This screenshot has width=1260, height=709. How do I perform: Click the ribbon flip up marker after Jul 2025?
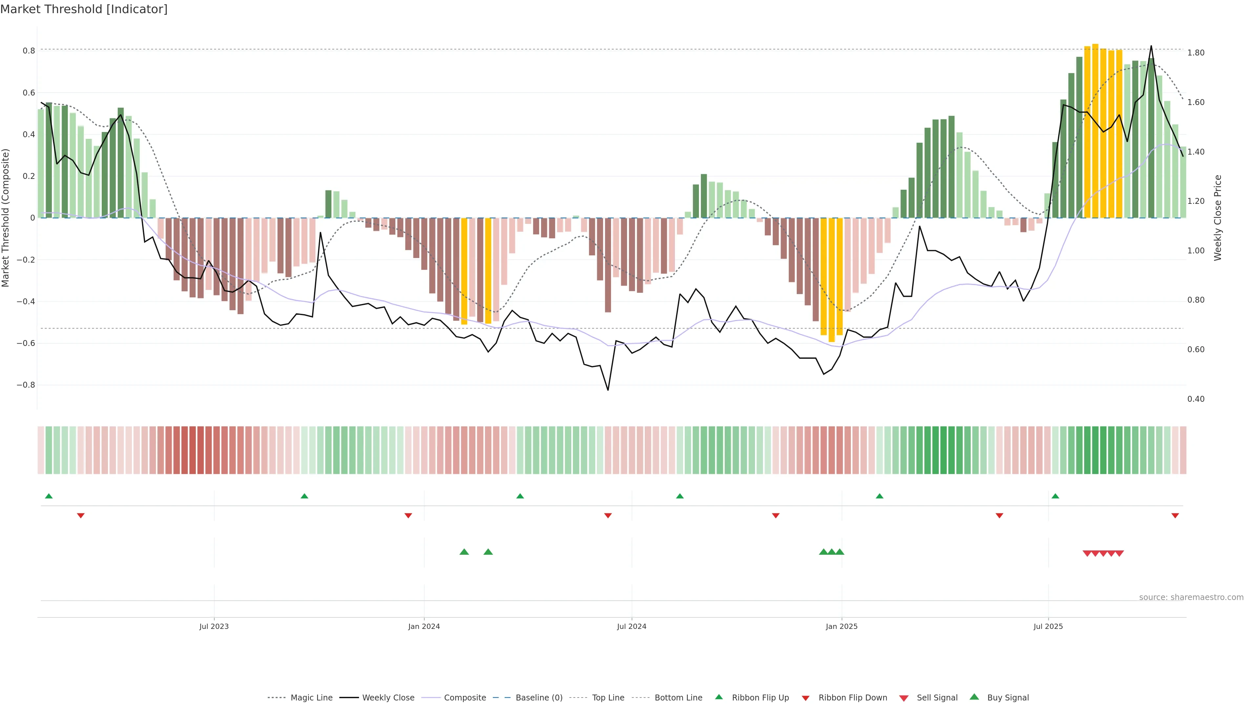[x=1055, y=496]
